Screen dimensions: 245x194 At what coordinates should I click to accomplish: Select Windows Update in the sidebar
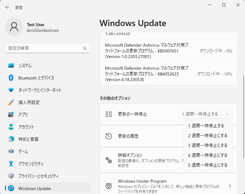coord(35,188)
